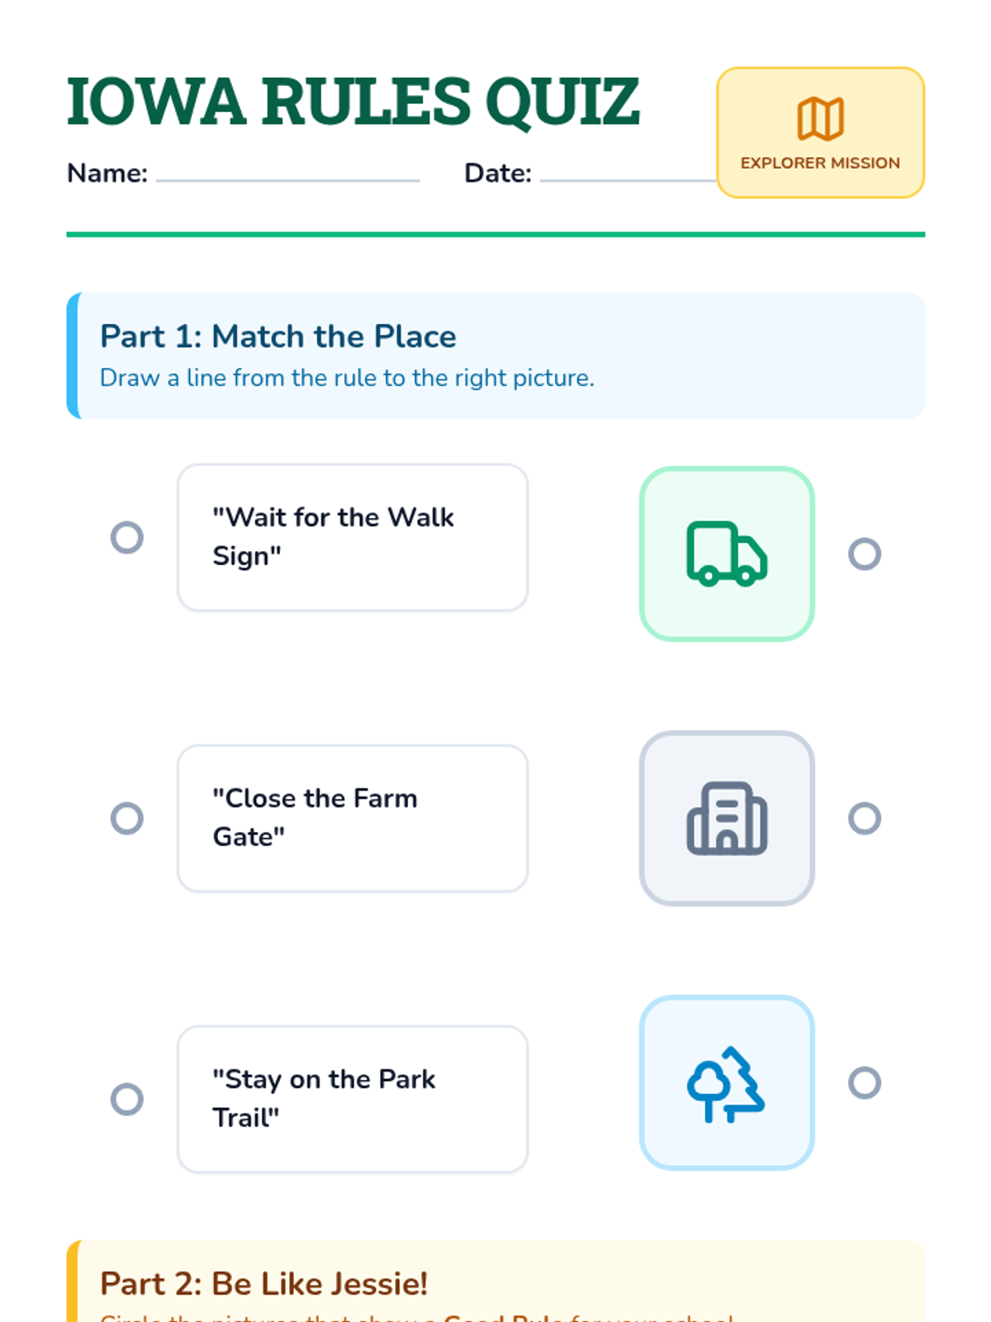
Task: Click the "Close the Farm Gate" rule card
Action: pyautogui.click(x=353, y=818)
